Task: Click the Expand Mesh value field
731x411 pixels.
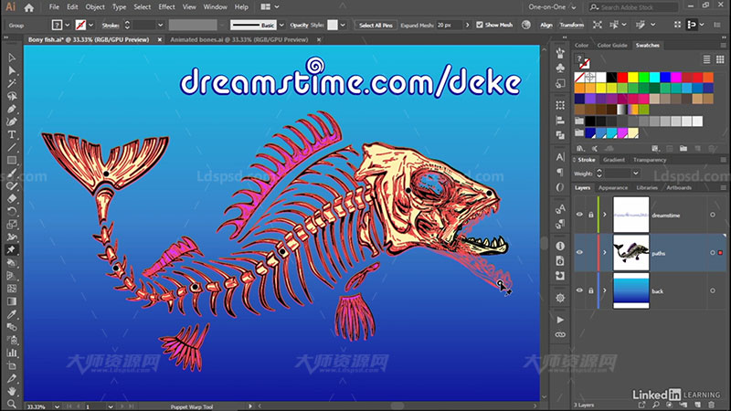Action: click(x=449, y=26)
